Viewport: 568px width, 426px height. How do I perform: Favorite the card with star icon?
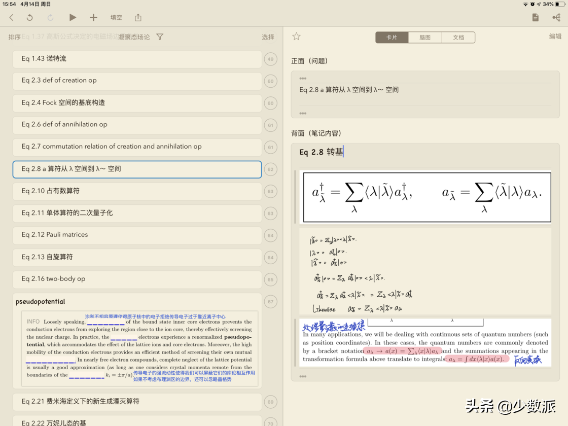296,36
